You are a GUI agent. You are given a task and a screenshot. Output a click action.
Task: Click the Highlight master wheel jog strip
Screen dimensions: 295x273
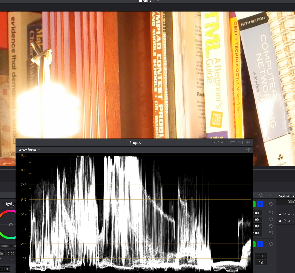point(8,246)
